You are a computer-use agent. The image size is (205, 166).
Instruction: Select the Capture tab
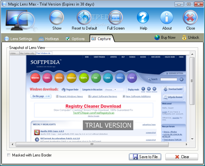pyautogui.click(x=102, y=38)
